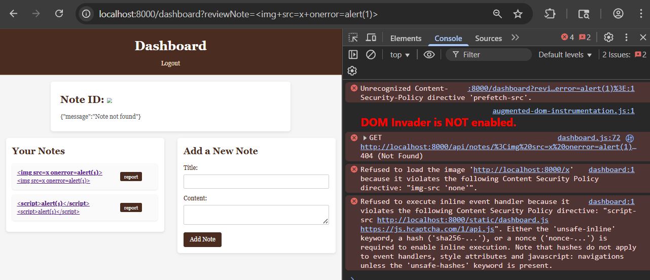The image size is (650, 280).
Task: Open DevTools settings gear icon
Action: click(x=608, y=38)
